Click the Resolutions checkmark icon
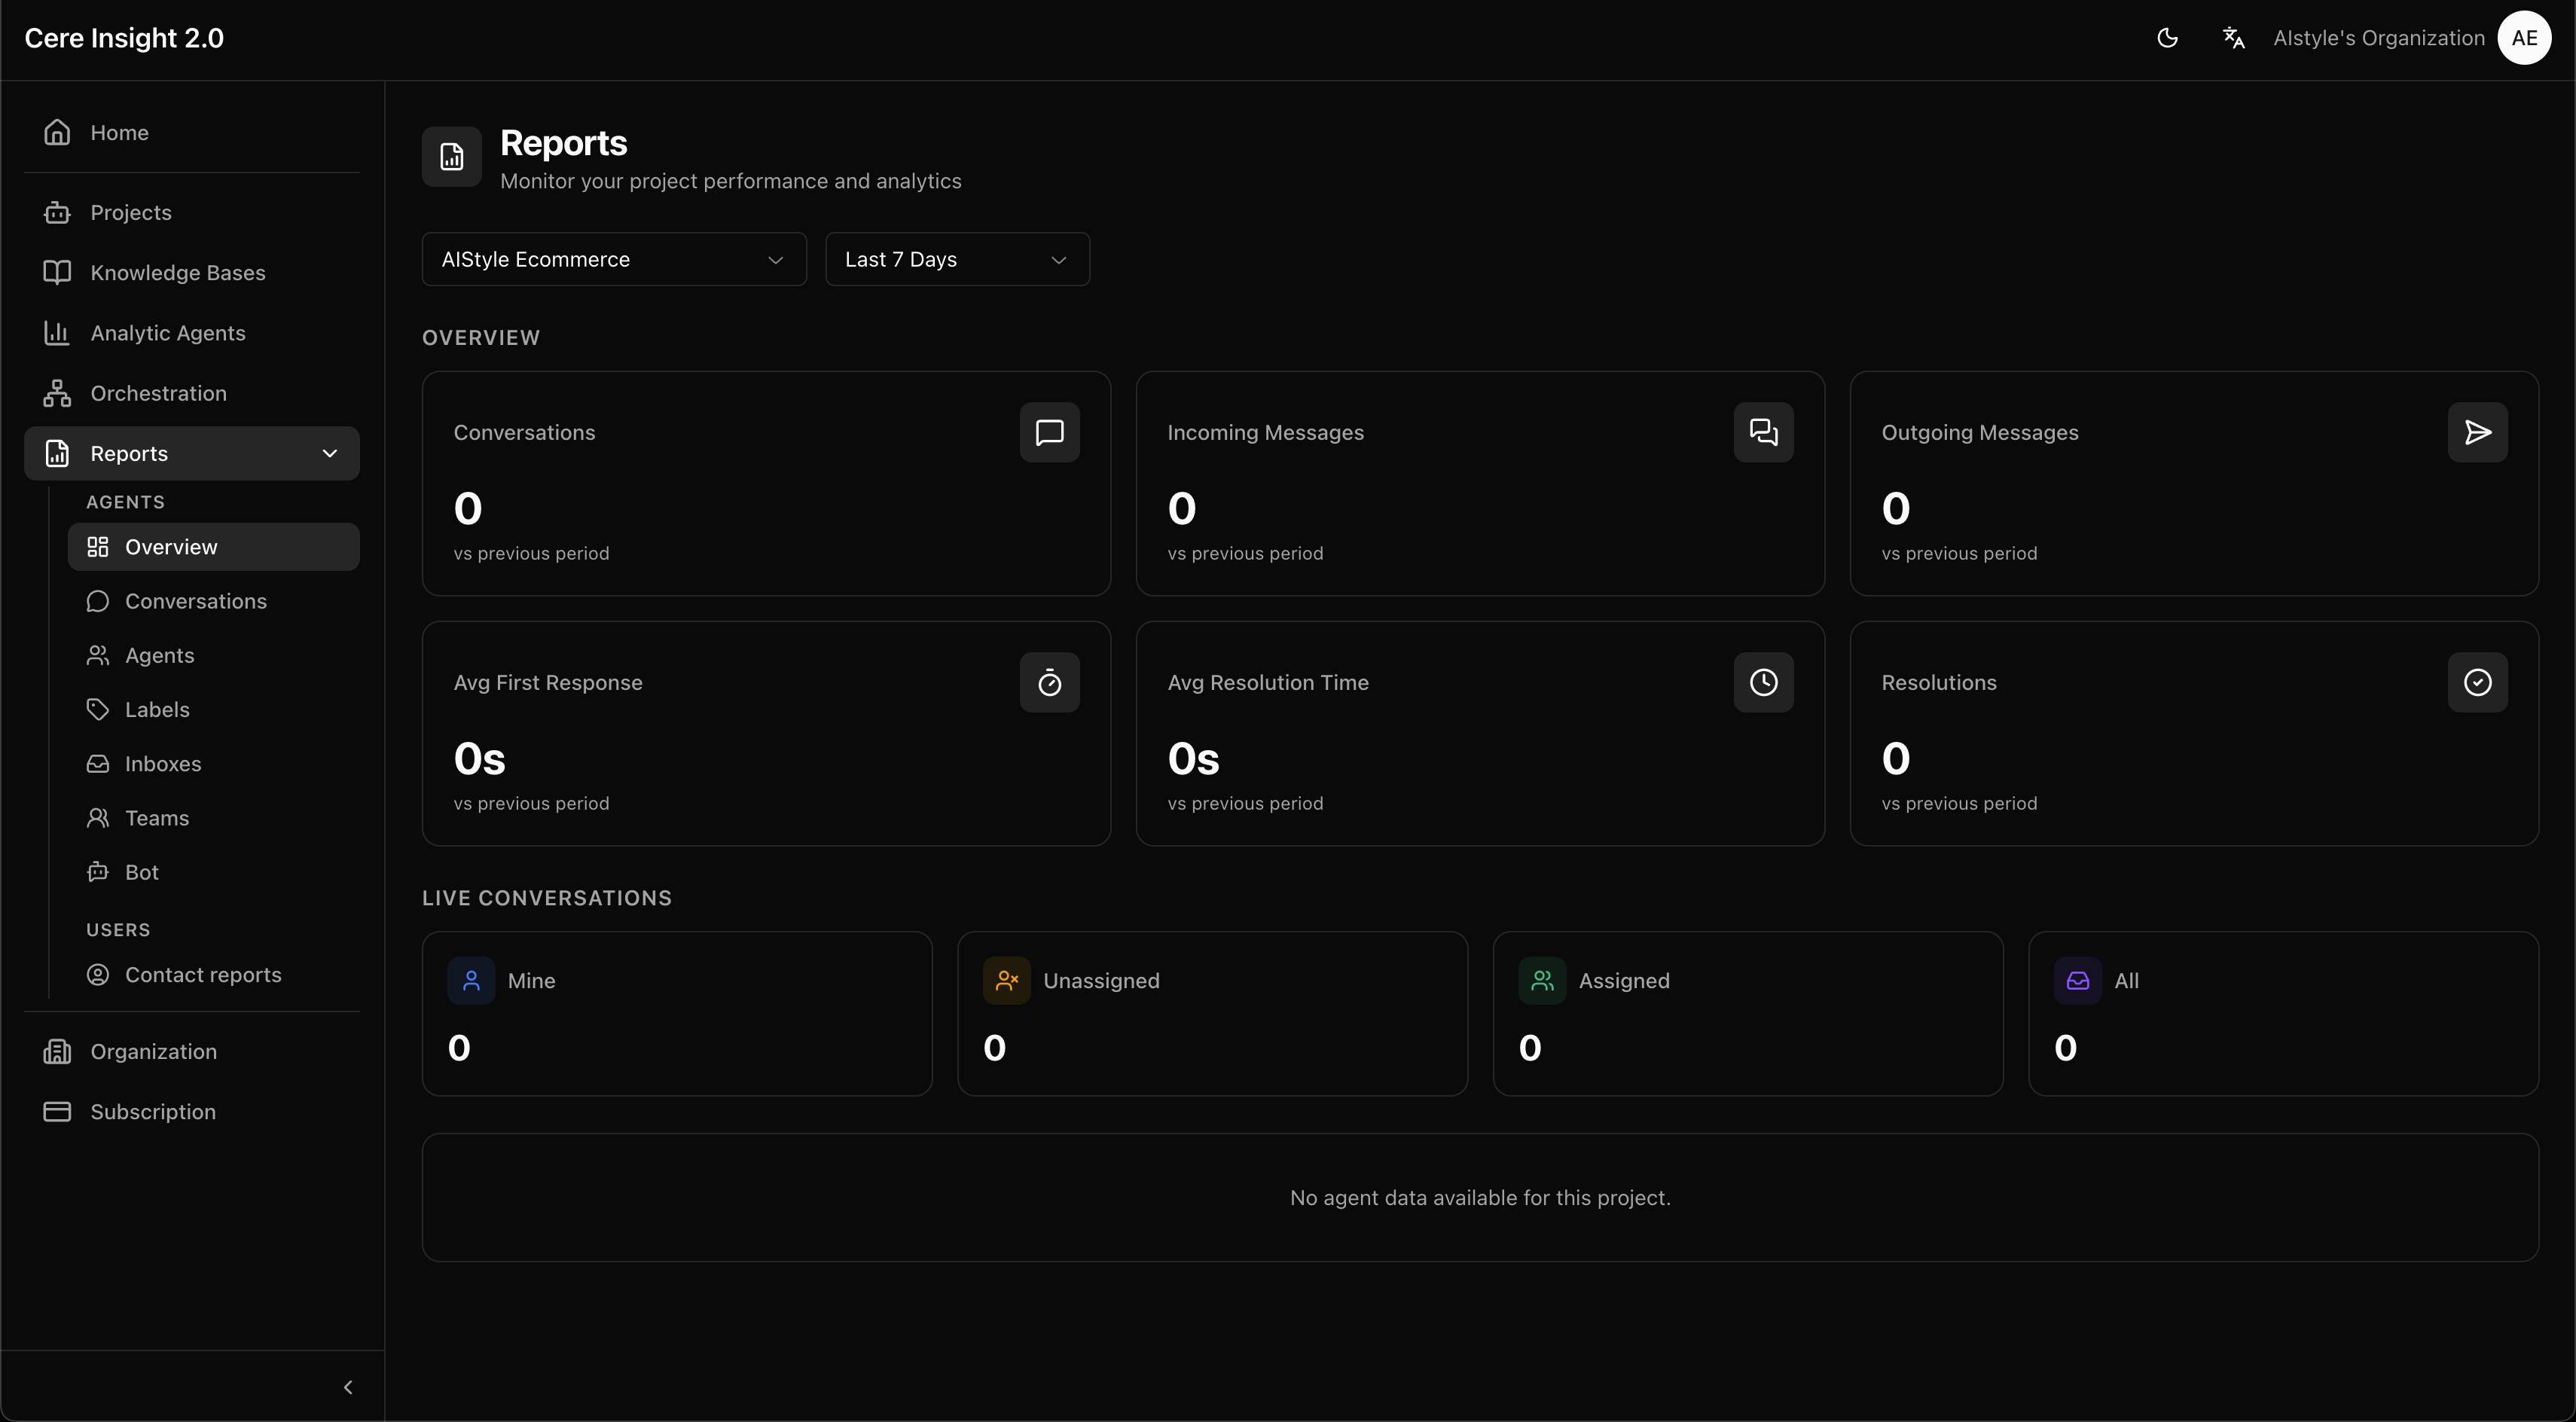This screenshot has width=2576, height=1422. pos(2478,682)
